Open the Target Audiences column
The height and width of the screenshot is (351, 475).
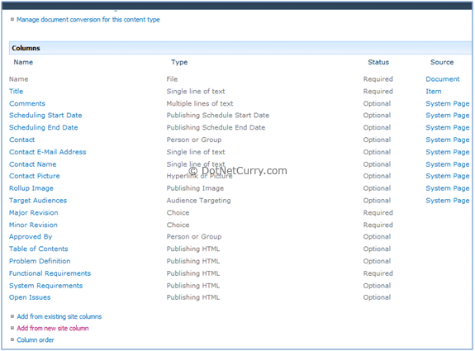pyautogui.click(x=38, y=201)
